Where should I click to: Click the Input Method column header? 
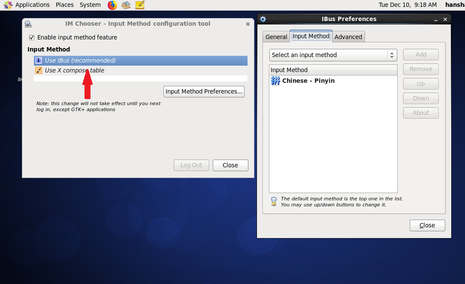click(333, 70)
